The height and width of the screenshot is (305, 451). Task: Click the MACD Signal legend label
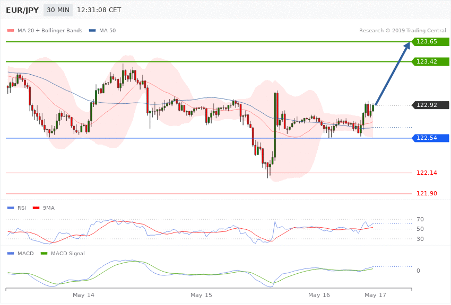tap(68, 253)
